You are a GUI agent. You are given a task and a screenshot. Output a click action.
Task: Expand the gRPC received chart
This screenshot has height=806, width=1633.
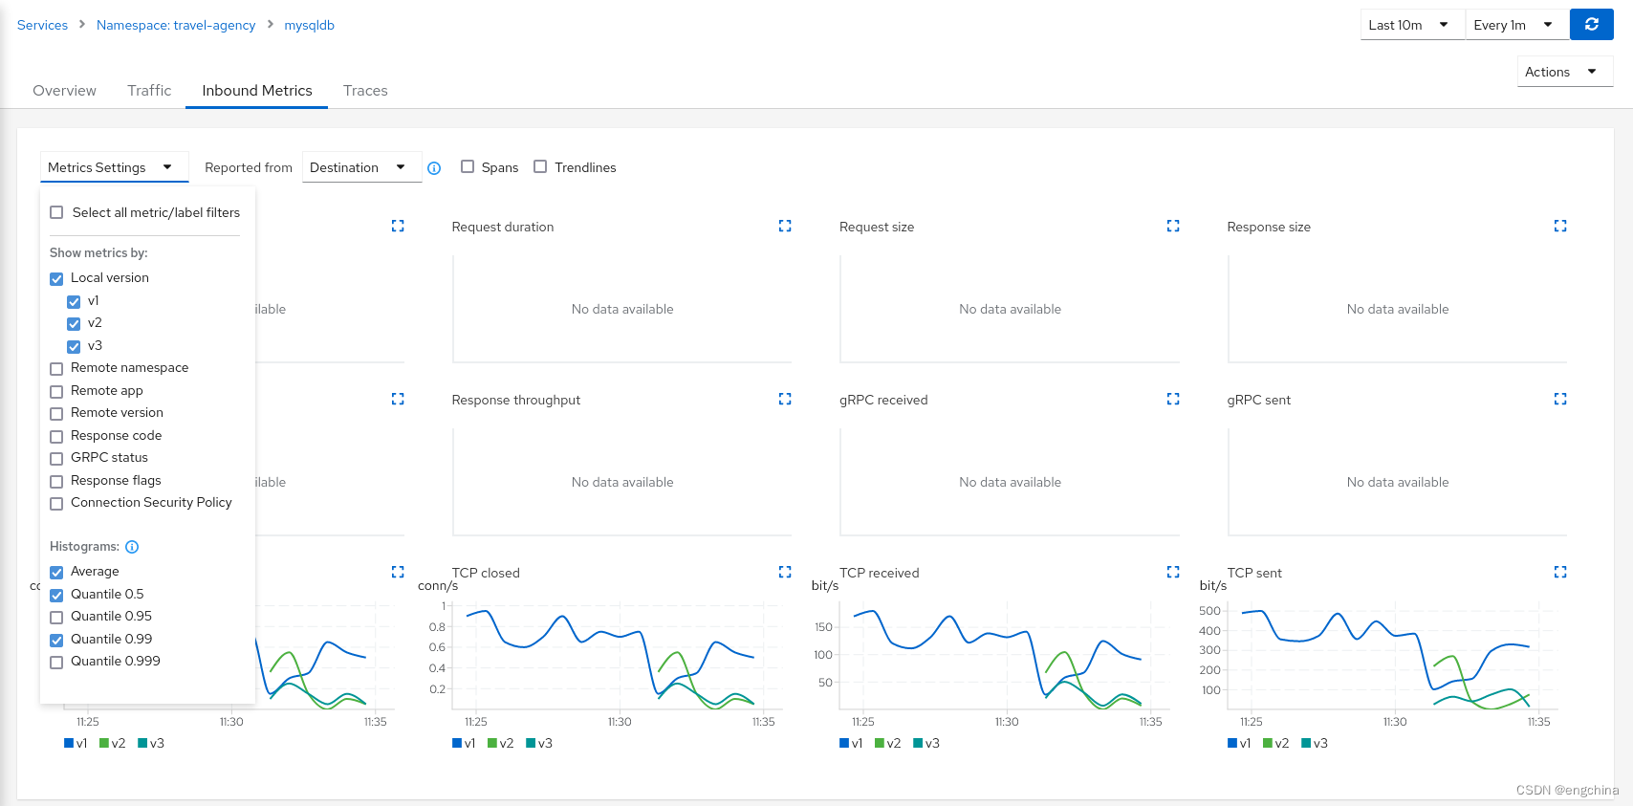pyautogui.click(x=1173, y=399)
